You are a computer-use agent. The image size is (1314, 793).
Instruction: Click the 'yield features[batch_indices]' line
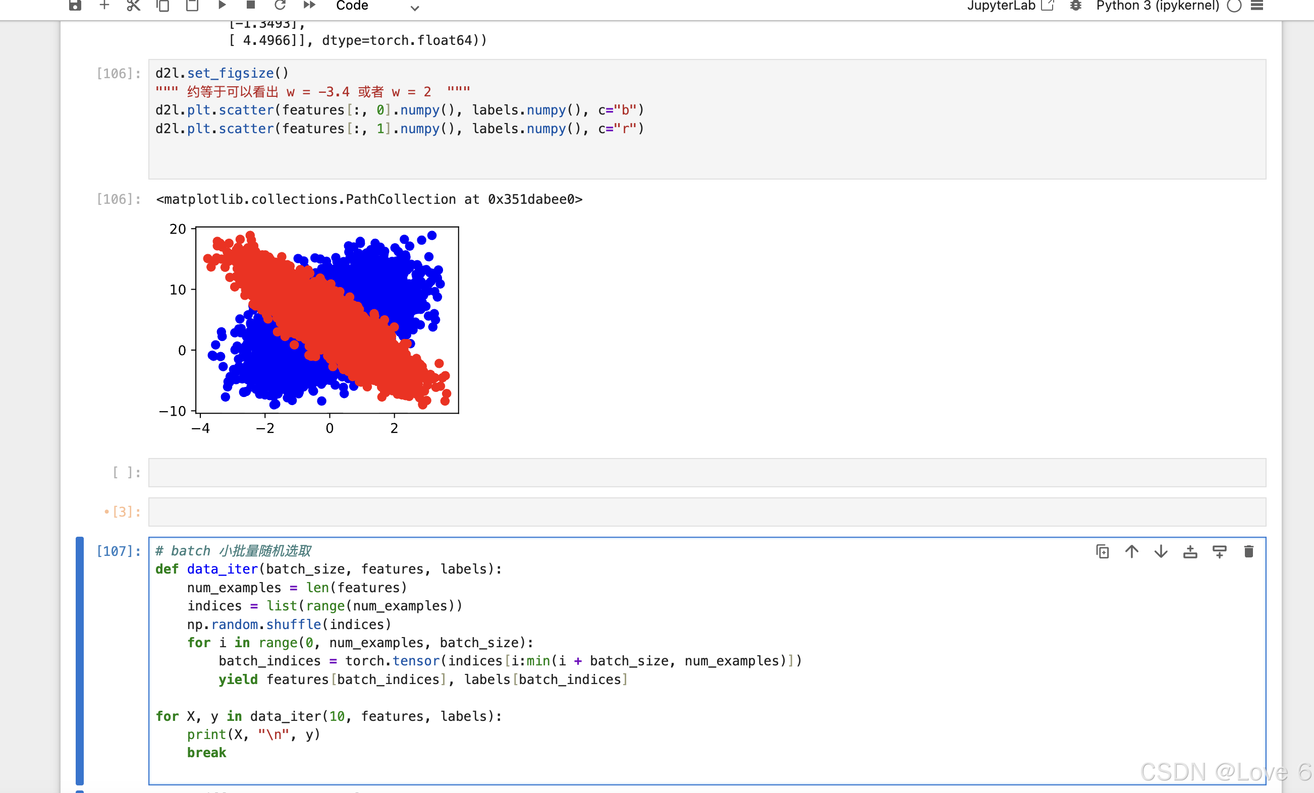point(423,679)
